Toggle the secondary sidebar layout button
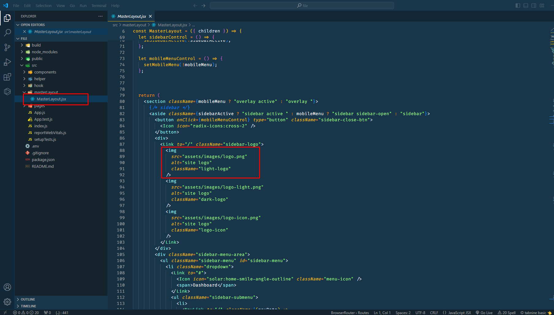The width and height of the screenshot is (554, 315). pyautogui.click(x=534, y=6)
